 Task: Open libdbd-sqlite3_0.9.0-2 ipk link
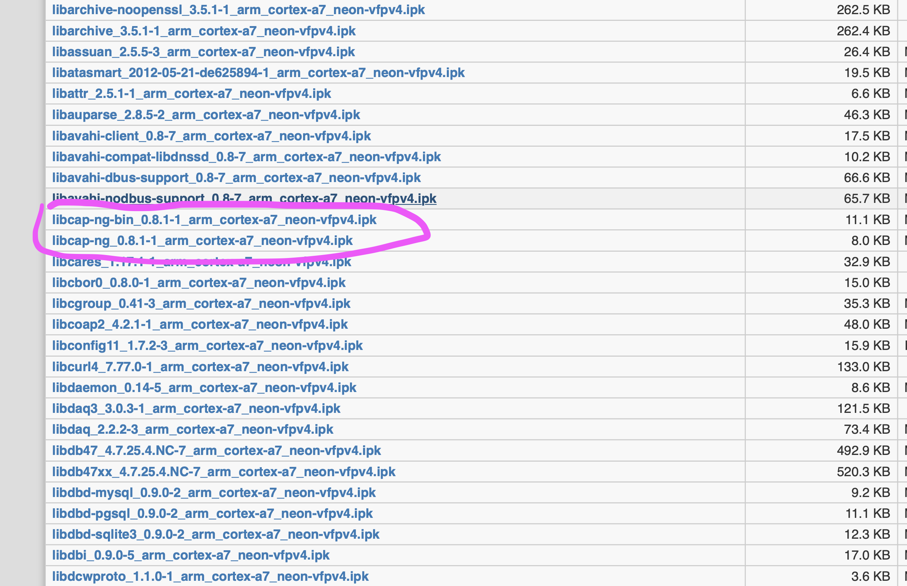pos(215,535)
